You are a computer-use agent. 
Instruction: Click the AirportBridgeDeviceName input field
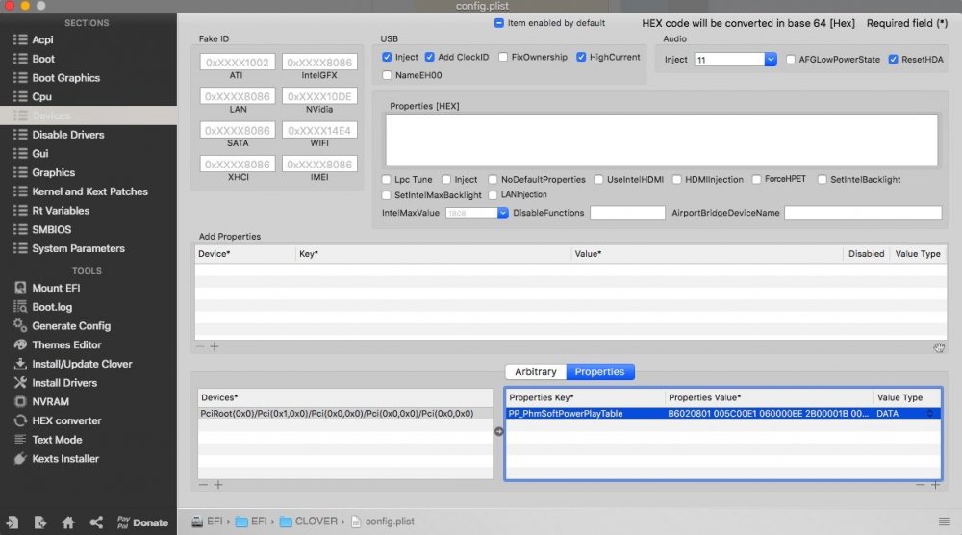863,213
